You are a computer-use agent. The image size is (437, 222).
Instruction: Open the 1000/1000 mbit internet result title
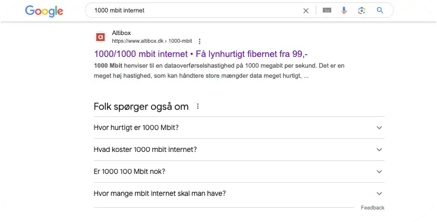(x=201, y=53)
